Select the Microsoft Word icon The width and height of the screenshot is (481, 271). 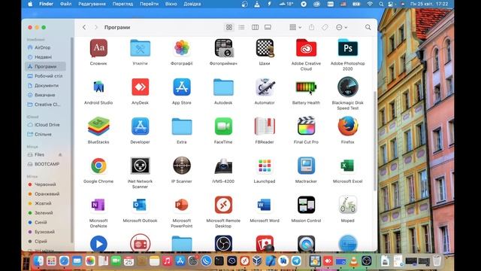265,205
